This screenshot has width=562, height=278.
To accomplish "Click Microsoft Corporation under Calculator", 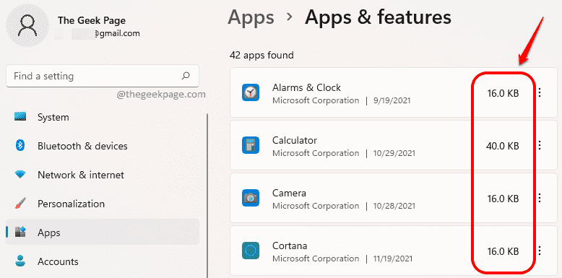I will (x=316, y=153).
